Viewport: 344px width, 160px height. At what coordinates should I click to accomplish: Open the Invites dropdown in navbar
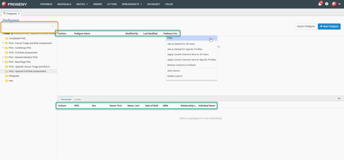click(x=82, y=4)
